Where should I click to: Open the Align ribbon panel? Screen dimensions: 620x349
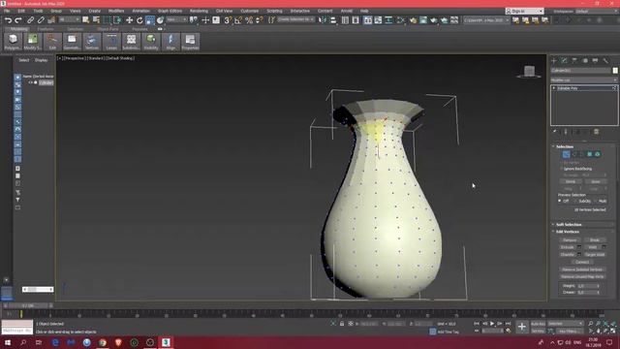click(170, 42)
